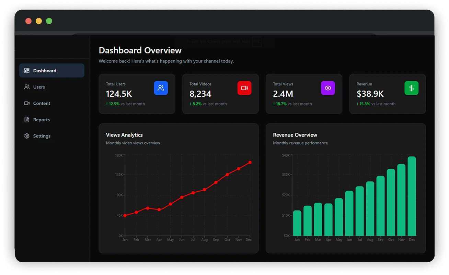The image size is (449, 275).
Task: Select the Views Analytics panel title
Action: coord(124,135)
